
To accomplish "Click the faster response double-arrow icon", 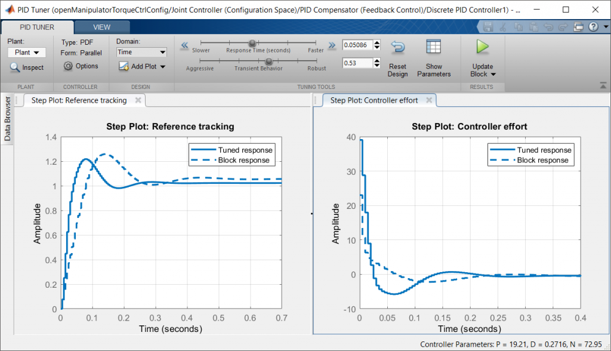I will click(x=332, y=45).
